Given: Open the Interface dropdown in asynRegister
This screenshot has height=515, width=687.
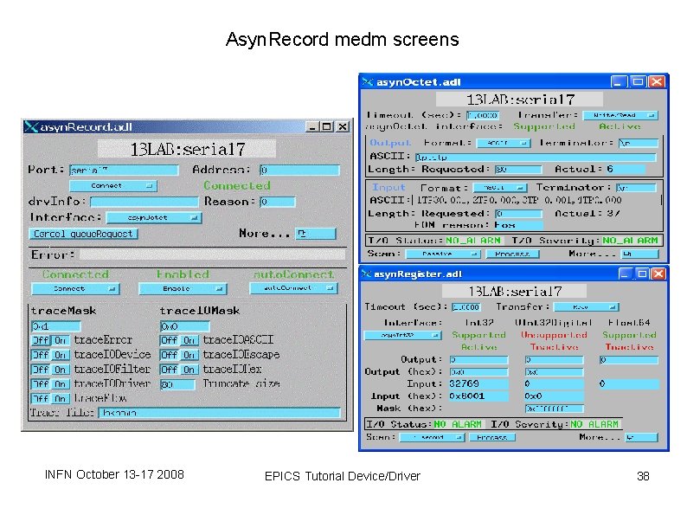Looking at the screenshot, I should coord(402,335).
